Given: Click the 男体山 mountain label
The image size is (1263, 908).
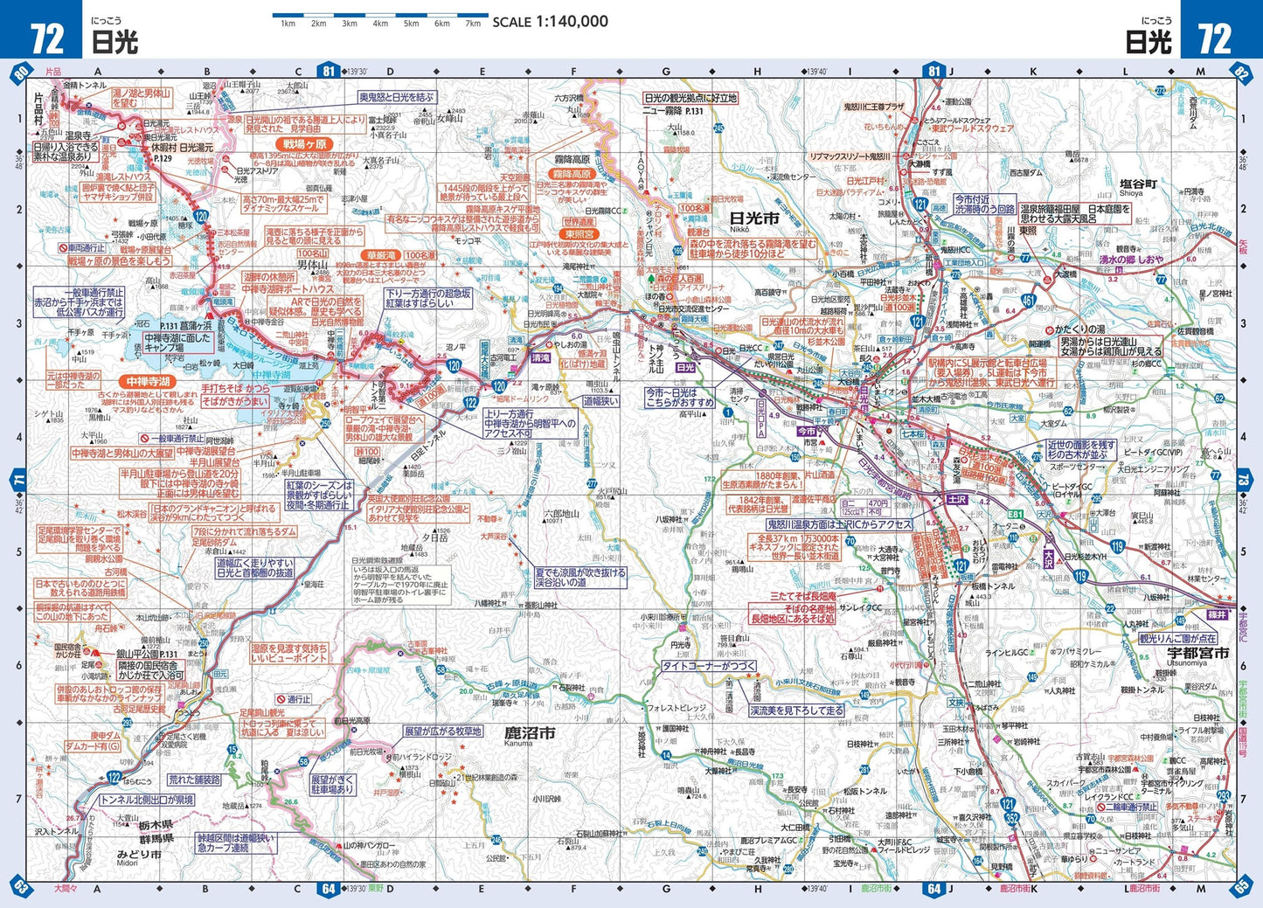Looking at the screenshot, I should (x=311, y=263).
